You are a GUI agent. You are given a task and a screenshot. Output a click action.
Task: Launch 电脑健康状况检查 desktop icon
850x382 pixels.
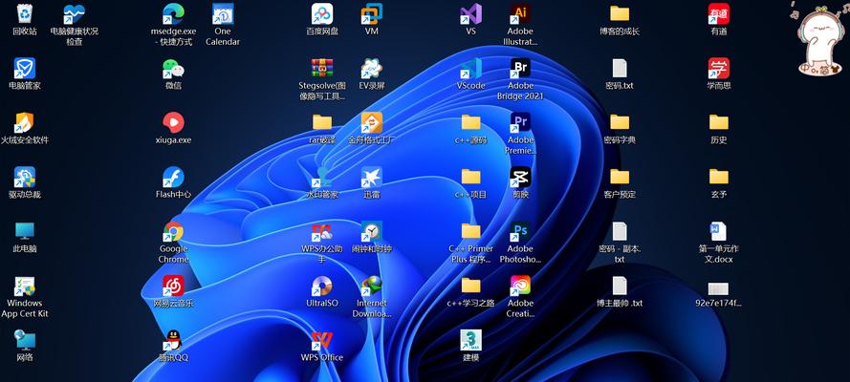point(75,14)
